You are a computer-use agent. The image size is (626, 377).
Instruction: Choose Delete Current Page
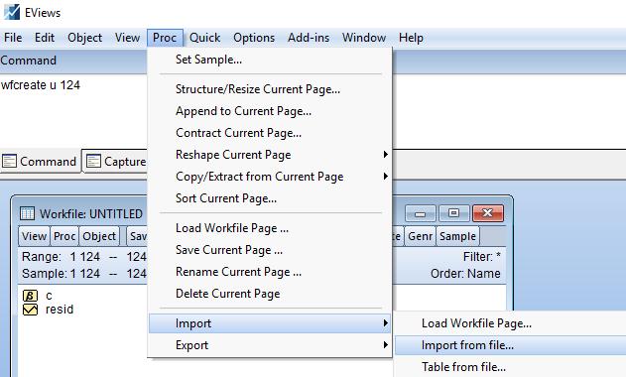(270, 294)
